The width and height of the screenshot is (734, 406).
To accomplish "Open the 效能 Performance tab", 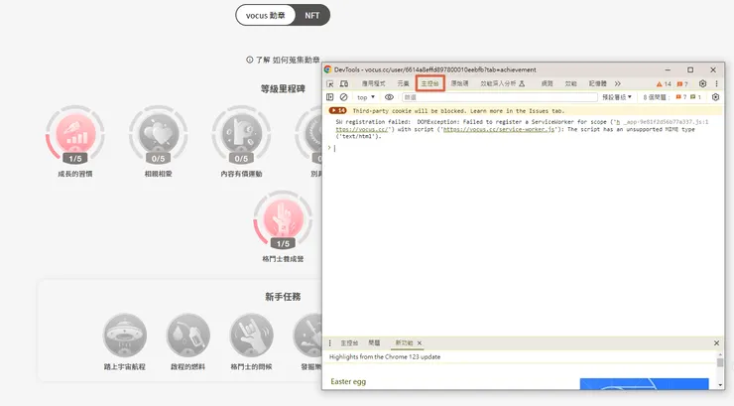I will point(570,83).
